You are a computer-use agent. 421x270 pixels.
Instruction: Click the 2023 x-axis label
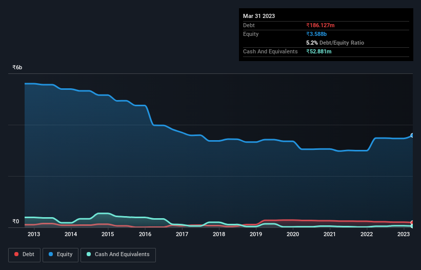pyautogui.click(x=404, y=234)
